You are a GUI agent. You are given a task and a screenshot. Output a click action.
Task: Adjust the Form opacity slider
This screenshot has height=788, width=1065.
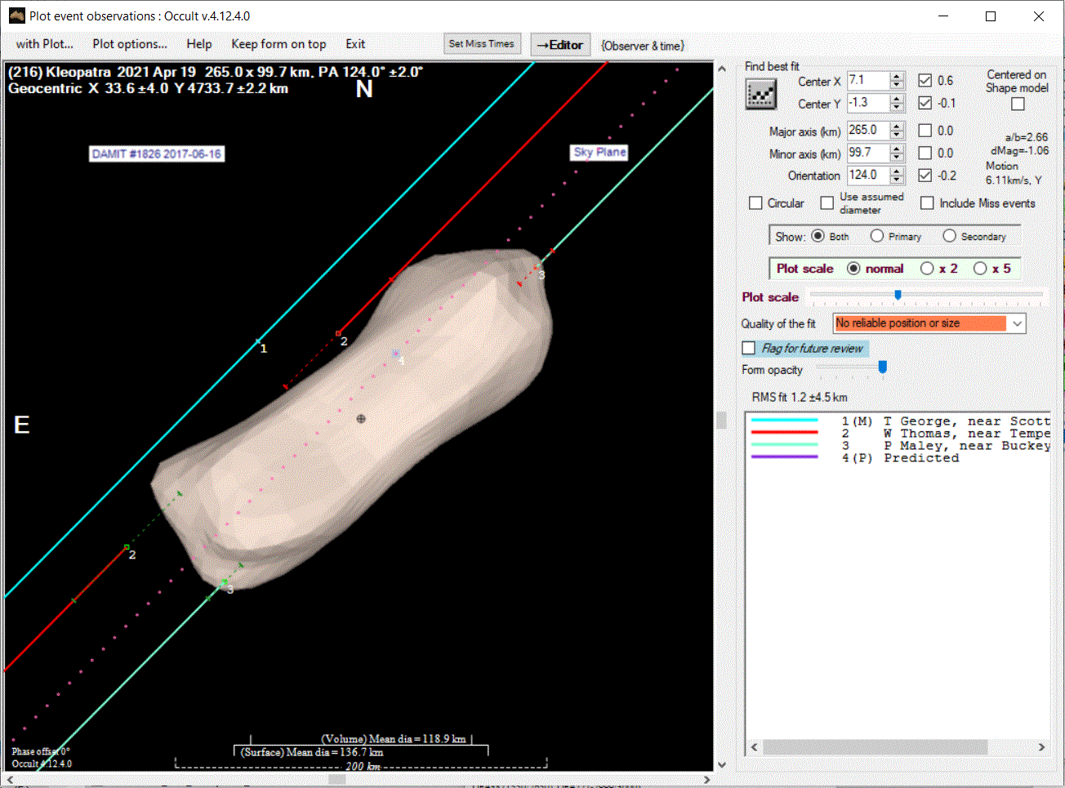click(882, 368)
